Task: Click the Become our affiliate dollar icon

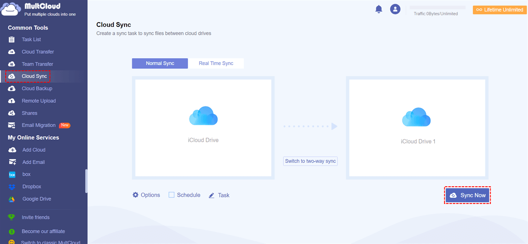Action: pyautogui.click(x=12, y=231)
